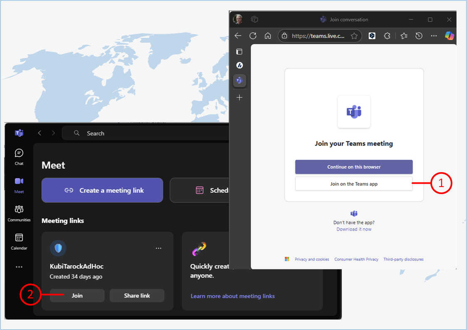This screenshot has height=330, width=467.
Task: Switch to the Meet tab in Teams
Action: click(x=19, y=185)
